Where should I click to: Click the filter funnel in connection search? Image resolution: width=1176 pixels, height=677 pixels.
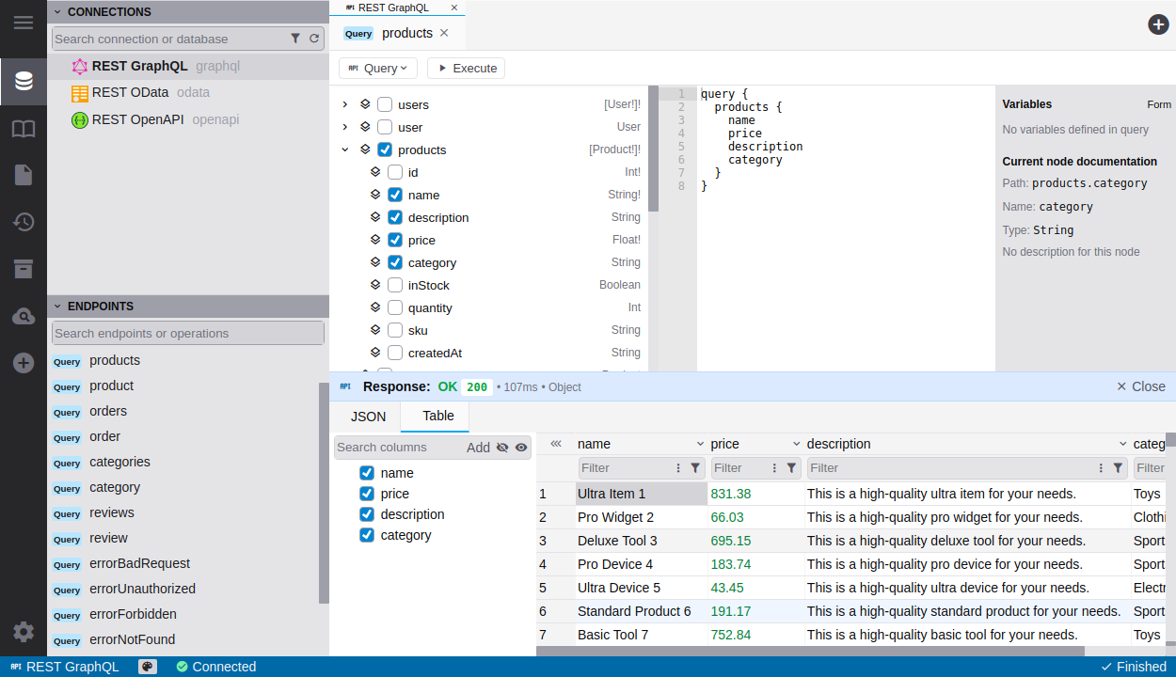(297, 39)
